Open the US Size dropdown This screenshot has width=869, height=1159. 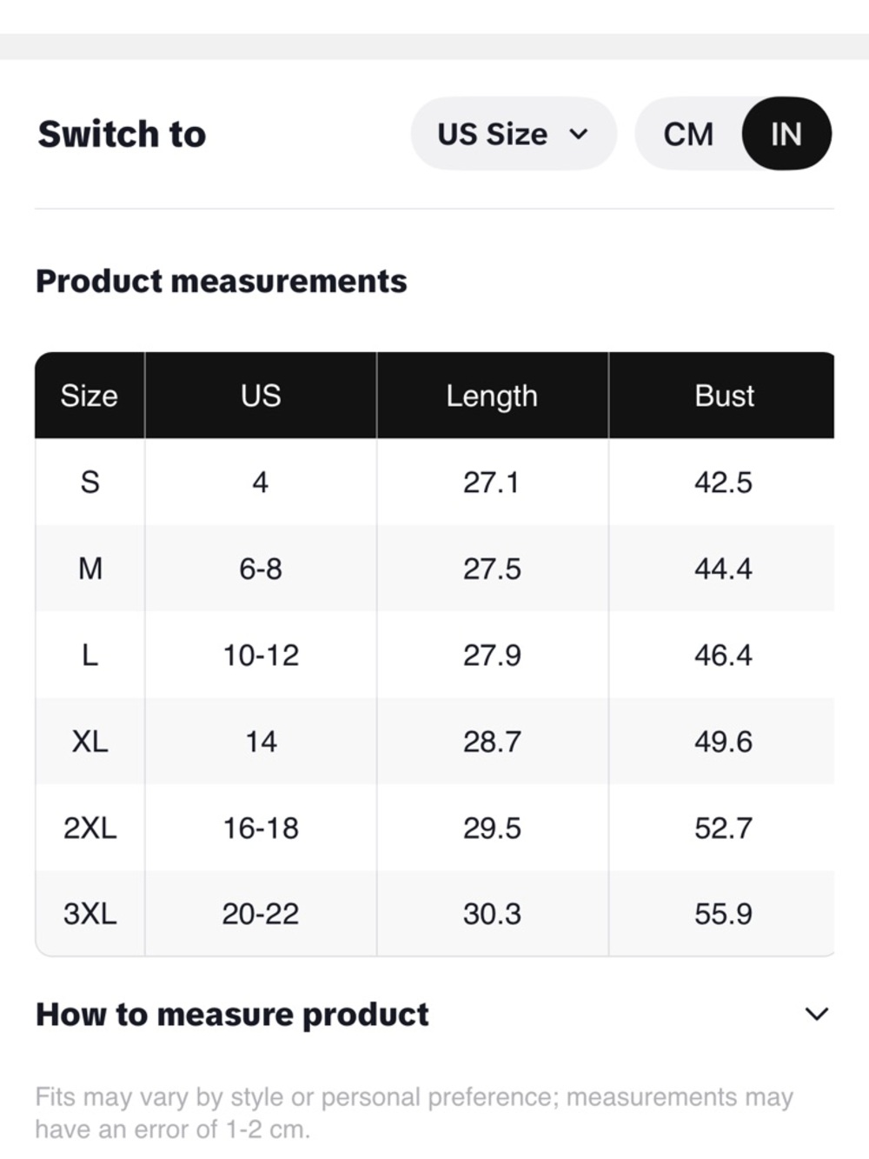514,134
